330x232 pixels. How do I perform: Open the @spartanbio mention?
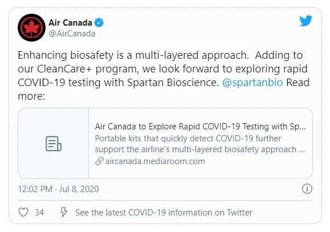coord(252,82)
